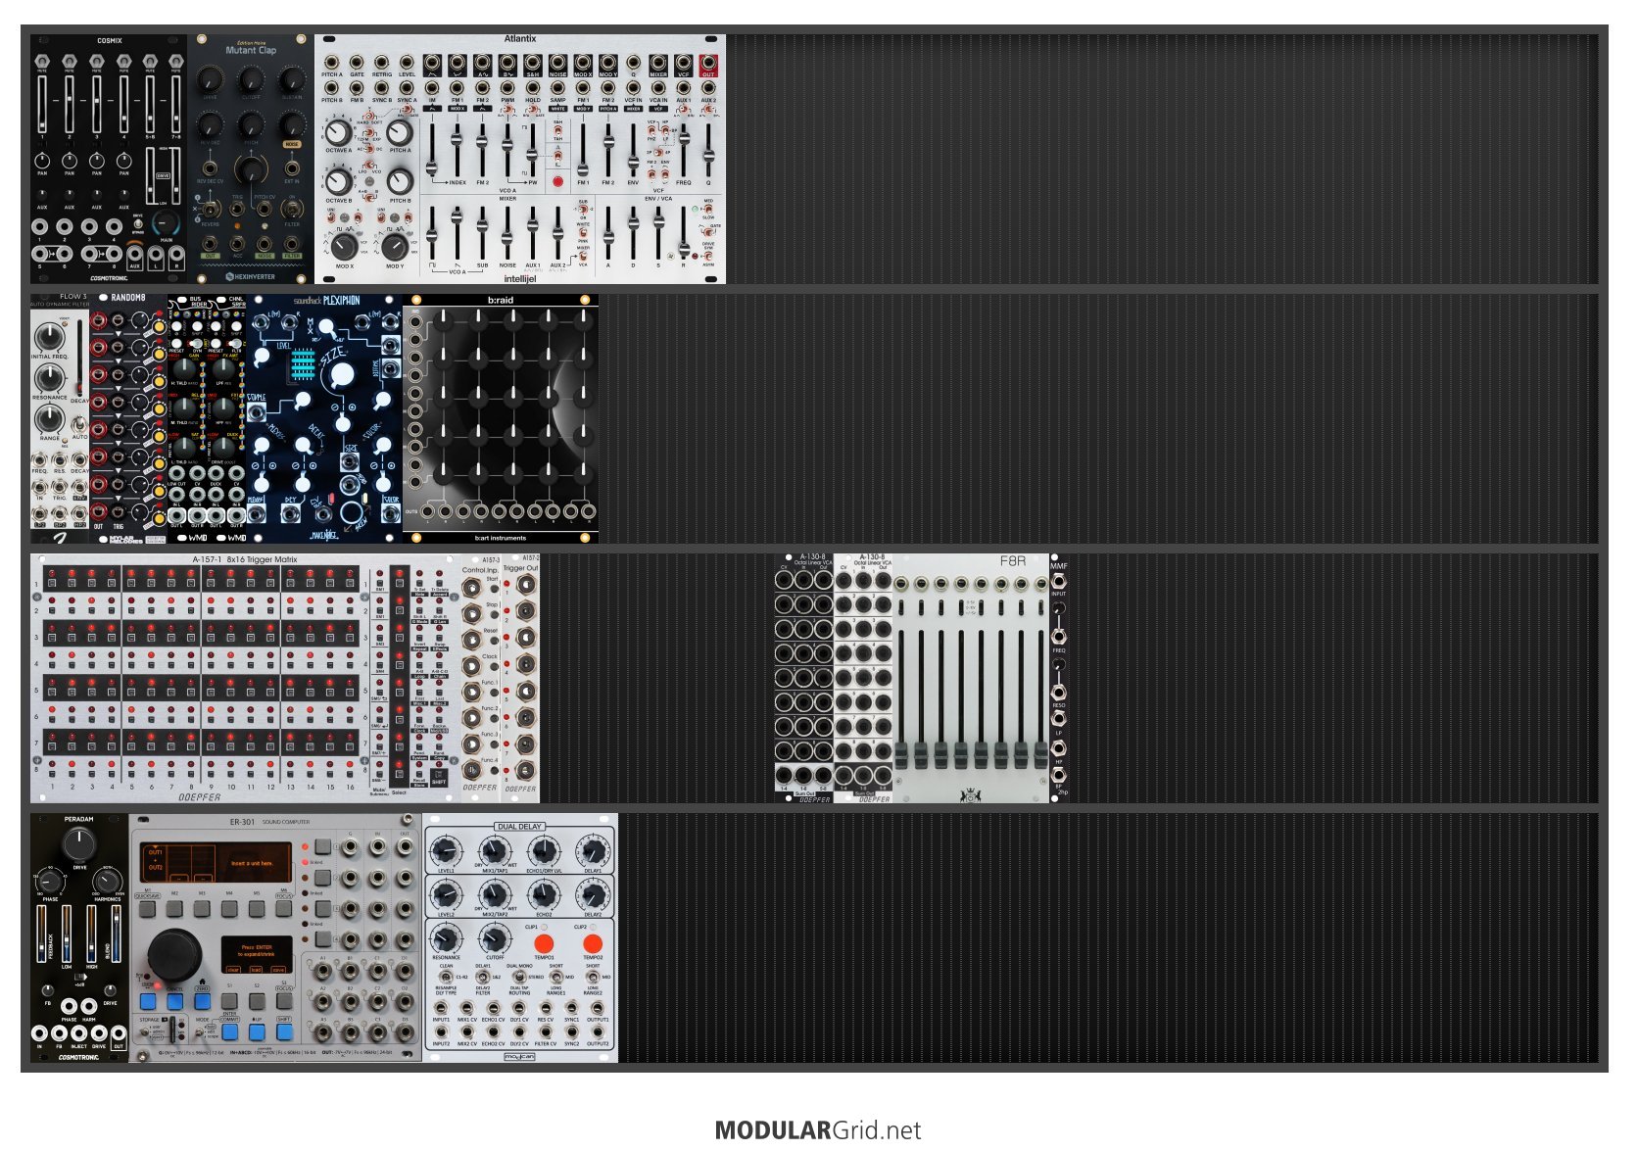Click the L output jack on Cosmix
1638x1151 pixels.
pyautogui.click(x=157, y=255)
